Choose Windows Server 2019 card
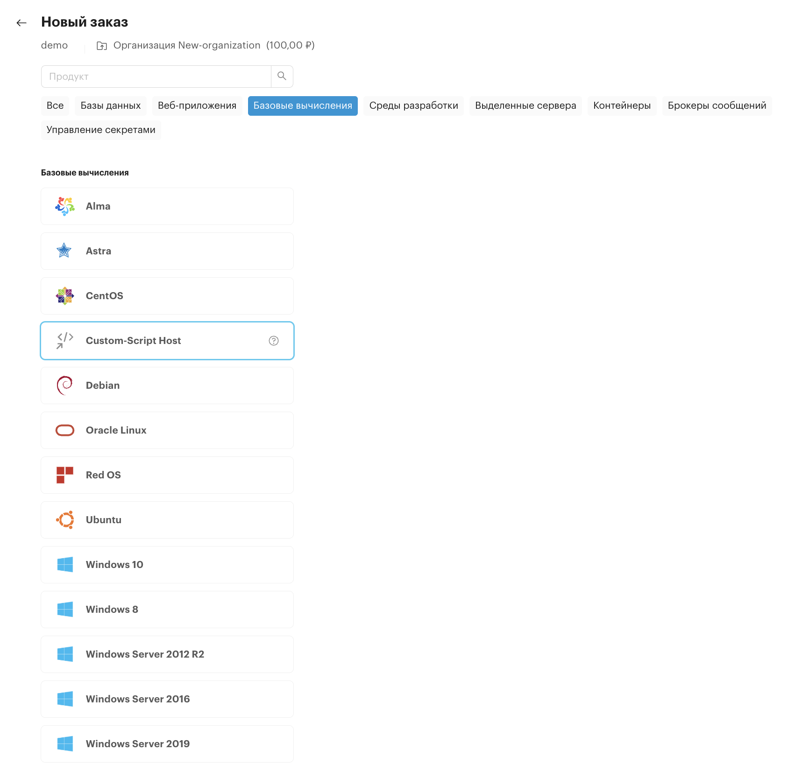Screen dimensions: 788x771 coord(167,744)
